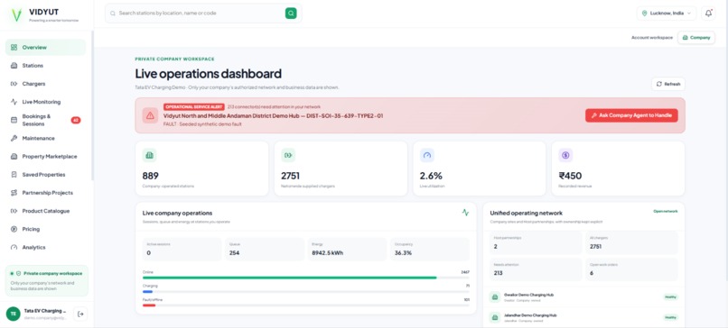Viewport: 728px width, 328px height.
Task: Click the Gwalior Demo Charging Hub station icon
Action: pyautogui.click(x=495, y=297)
